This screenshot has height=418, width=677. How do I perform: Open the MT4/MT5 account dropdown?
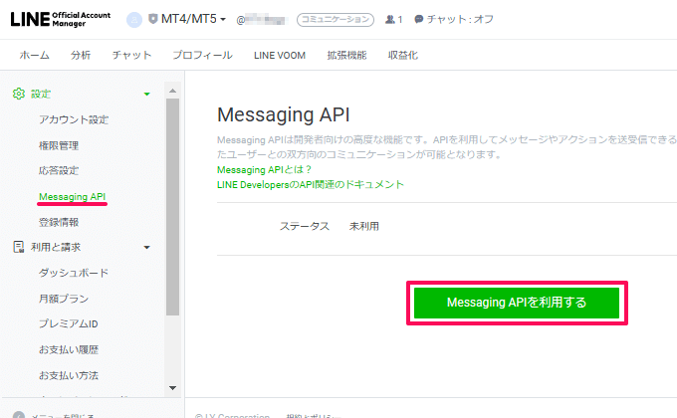pos(193,19)
